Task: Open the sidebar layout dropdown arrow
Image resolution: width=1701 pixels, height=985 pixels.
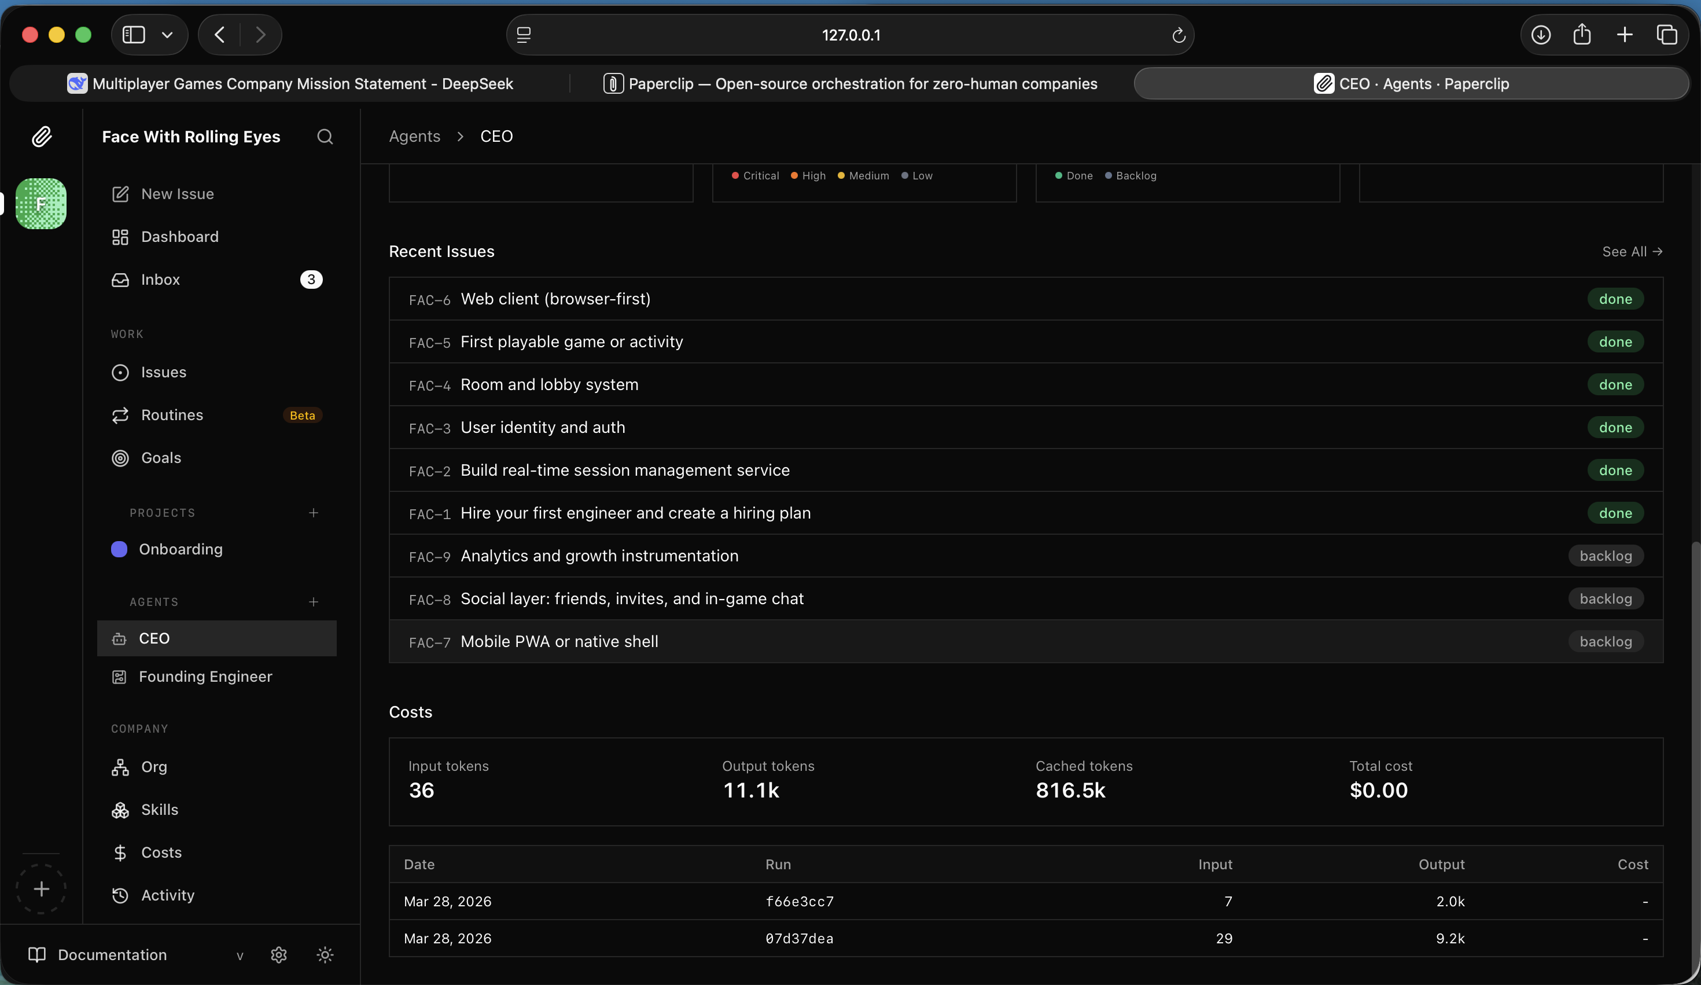Action: click(x=167, y=34)
